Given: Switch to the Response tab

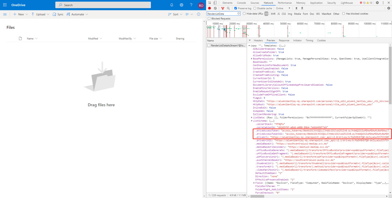Looking at the screenshot, I should 284,40.
